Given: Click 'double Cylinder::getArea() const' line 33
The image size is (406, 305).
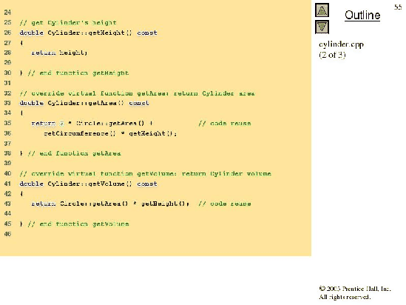Looking at the screenshot, I should [x=84, y=103].
